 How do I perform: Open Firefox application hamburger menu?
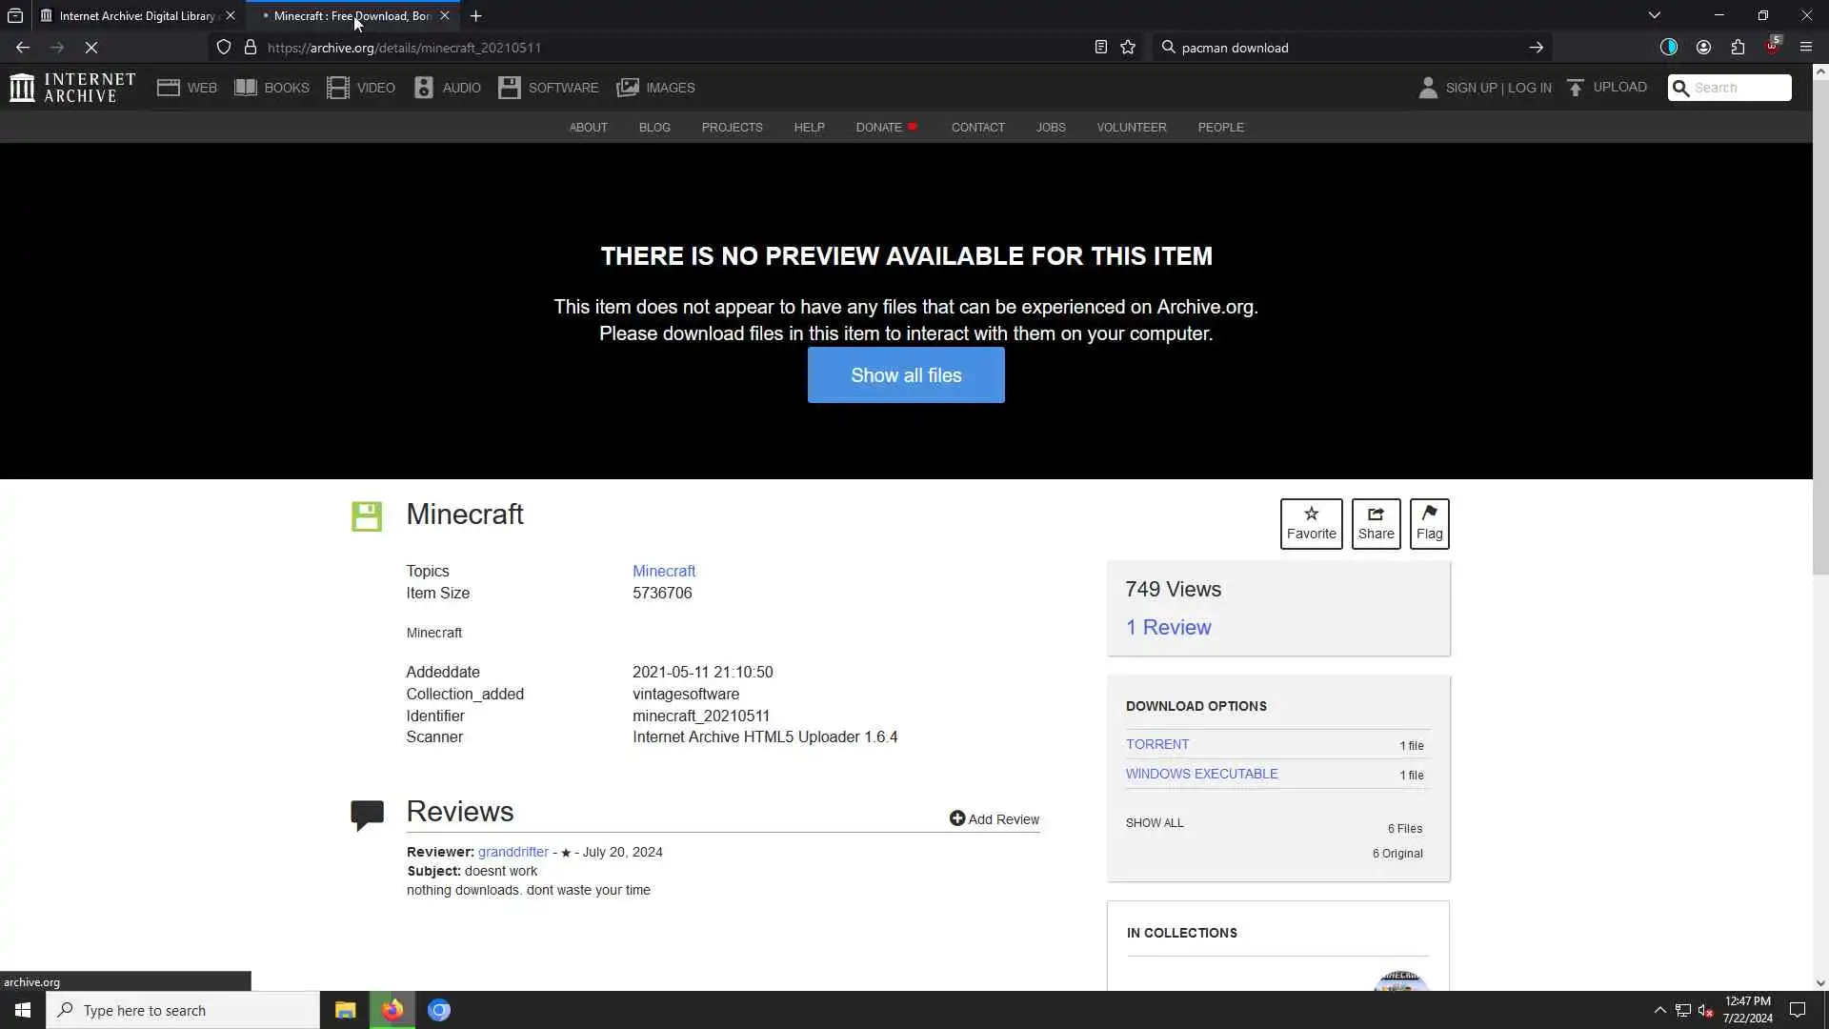click(1805, 48)
